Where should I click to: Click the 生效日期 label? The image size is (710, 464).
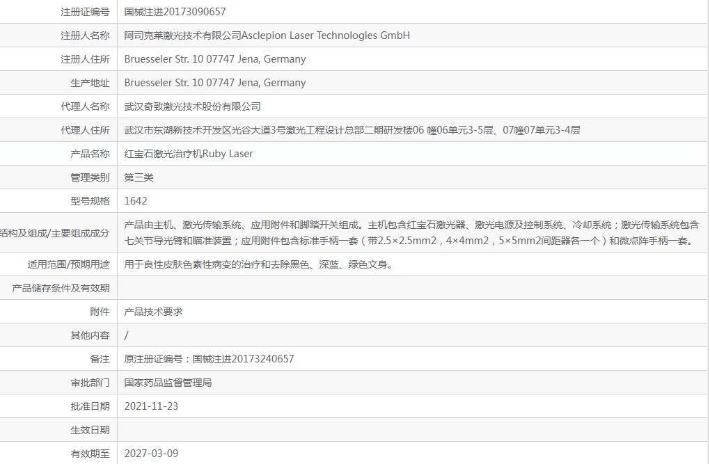[90, 430]
